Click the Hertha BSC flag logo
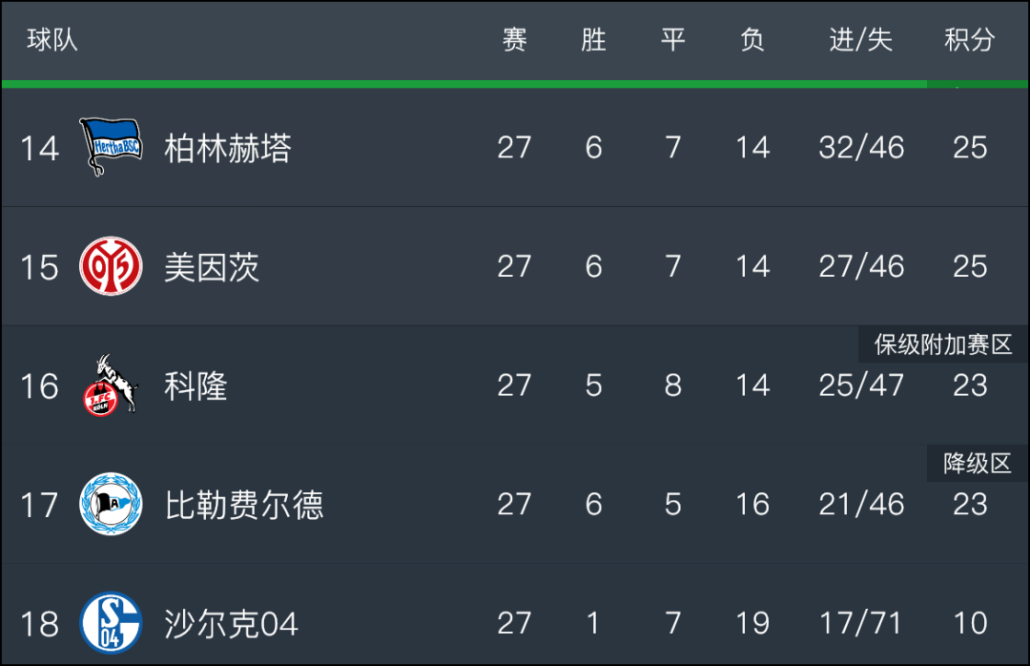Viewport: 1030px width, 666px height. 111,147
